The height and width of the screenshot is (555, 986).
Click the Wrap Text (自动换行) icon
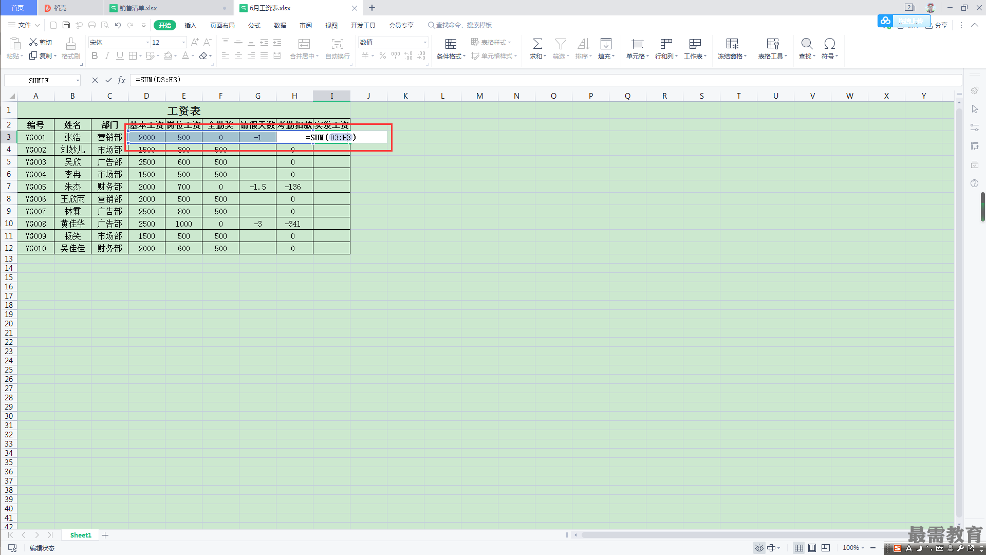[x=337, y=44]
